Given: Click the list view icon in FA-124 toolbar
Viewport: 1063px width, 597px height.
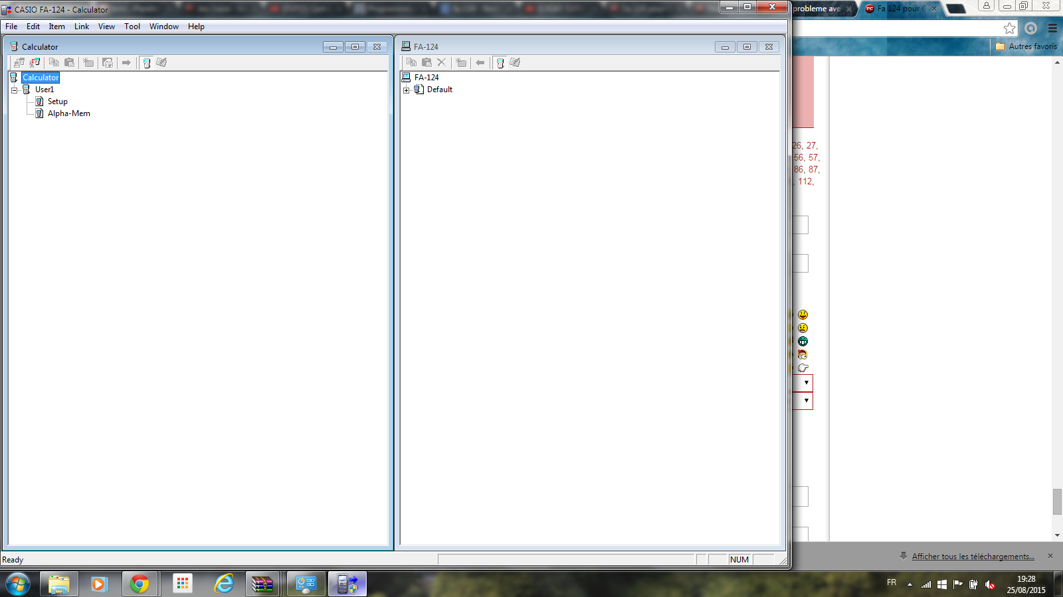Looking at the screenshot, I should pos(515,62).
